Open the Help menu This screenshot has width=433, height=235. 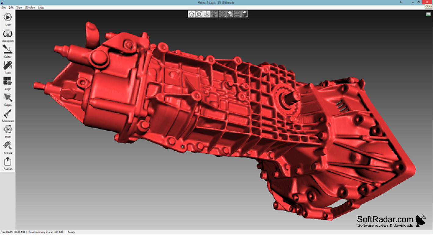coord(41,7)
